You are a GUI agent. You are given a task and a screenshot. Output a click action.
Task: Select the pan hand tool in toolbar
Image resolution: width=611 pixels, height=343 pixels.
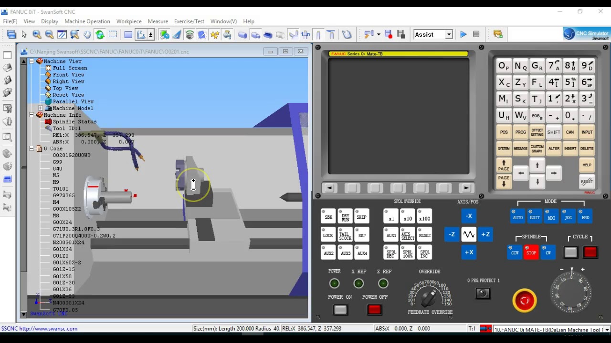click(x=87, y=34)
